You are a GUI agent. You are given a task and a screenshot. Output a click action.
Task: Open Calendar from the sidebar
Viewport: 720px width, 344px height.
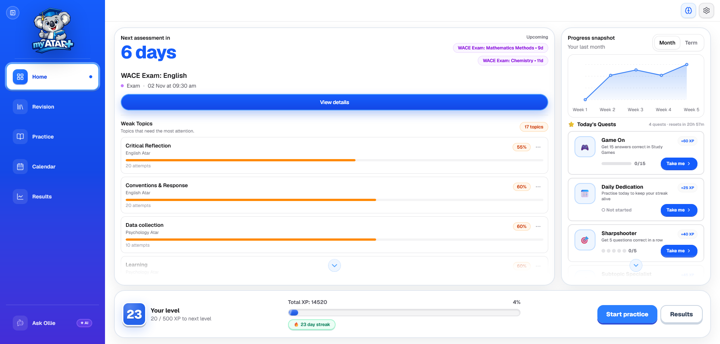coord(52,167)
